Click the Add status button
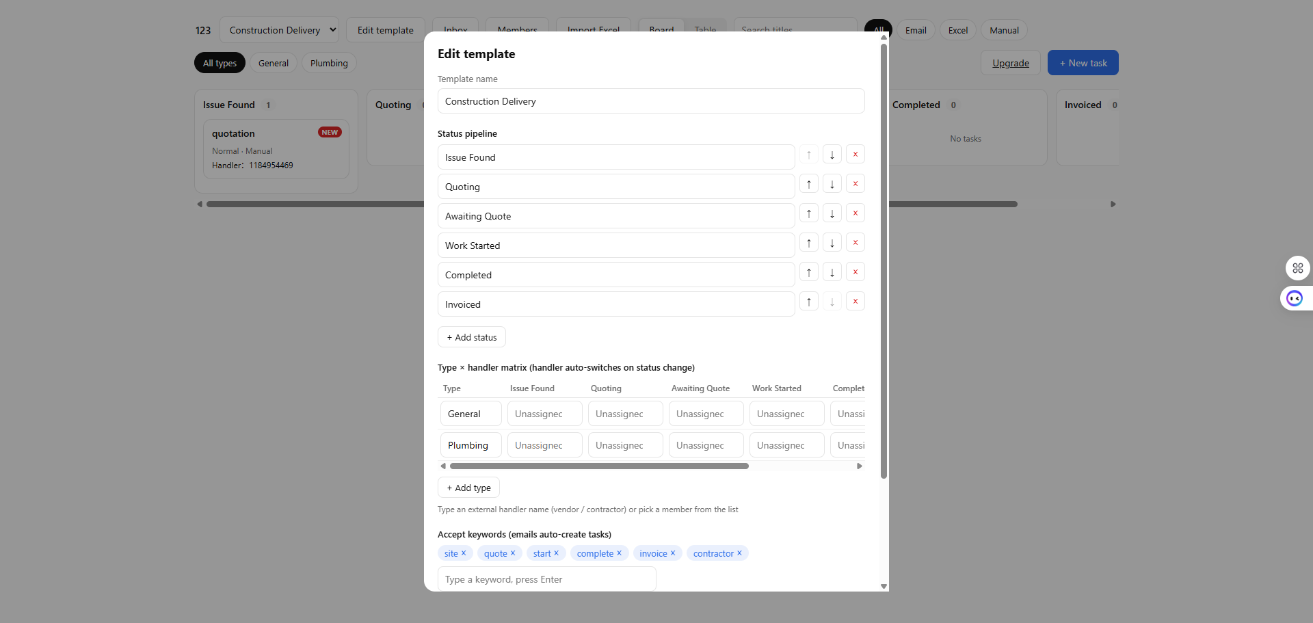 point(472,337)
